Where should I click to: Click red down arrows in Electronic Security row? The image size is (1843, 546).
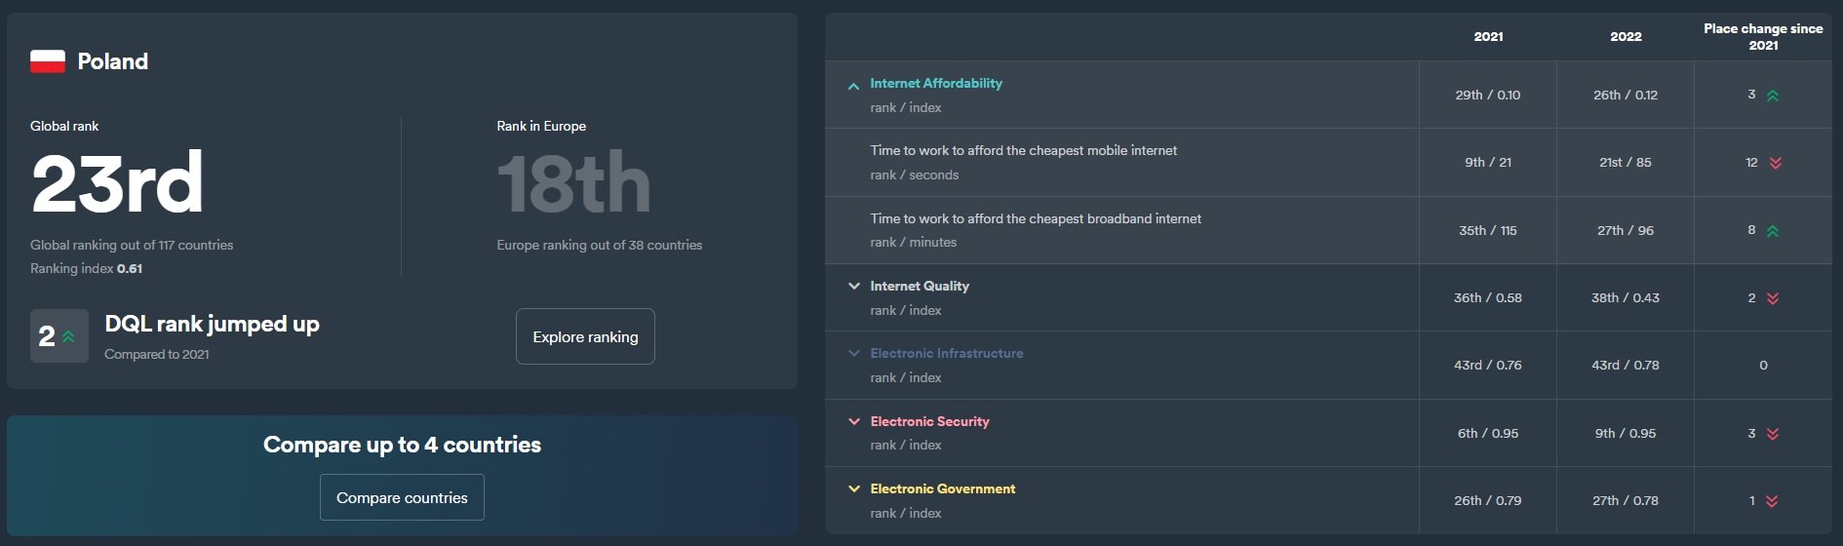click(x=1773, y=434)
